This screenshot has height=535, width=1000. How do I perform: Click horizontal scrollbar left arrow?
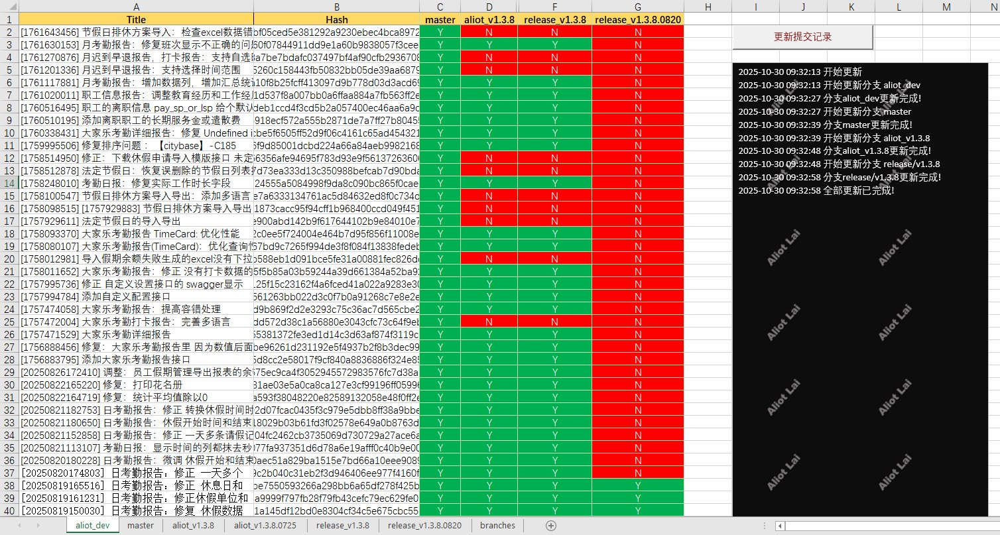(x=781, y=526)
